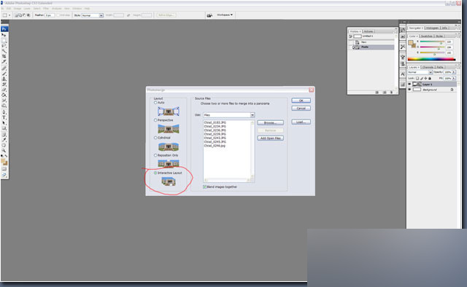Switch to the Info tab

coord(444,28)
